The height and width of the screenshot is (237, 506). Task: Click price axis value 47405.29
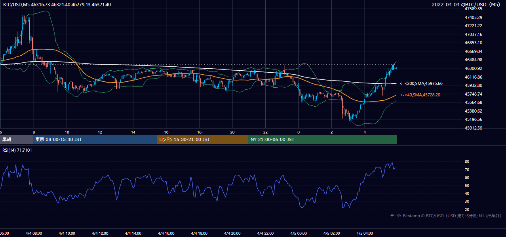point(473,17)
